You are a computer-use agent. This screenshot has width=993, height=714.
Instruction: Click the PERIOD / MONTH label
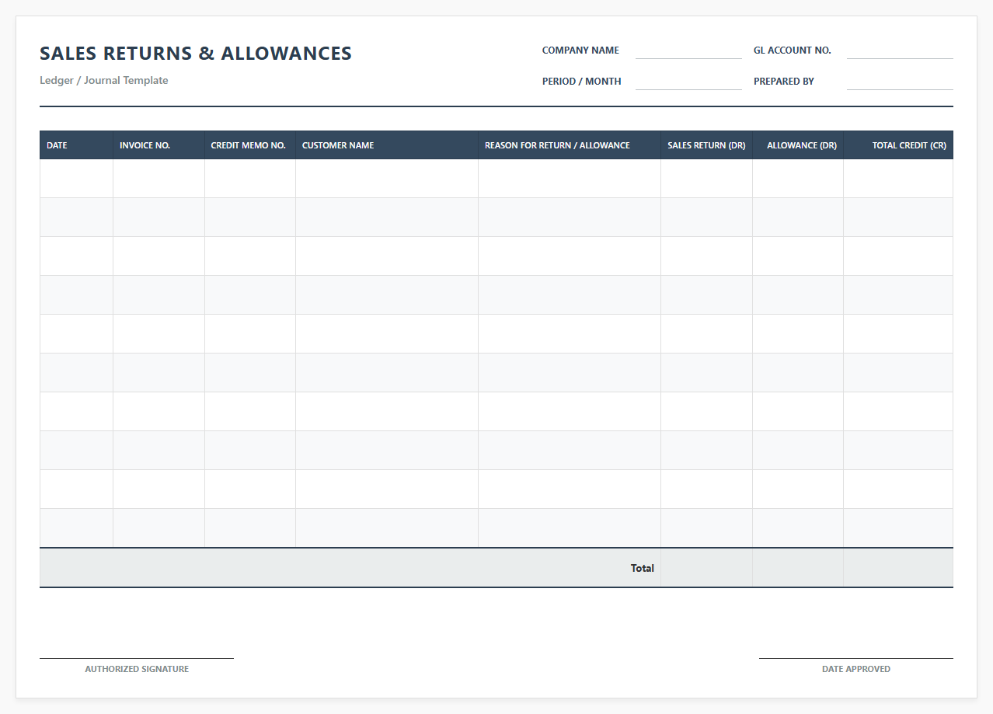(582, 82)
